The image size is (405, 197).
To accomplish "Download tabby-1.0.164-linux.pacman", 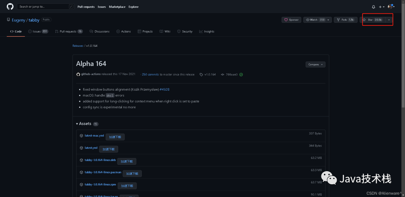I will (x=103, y=172).
